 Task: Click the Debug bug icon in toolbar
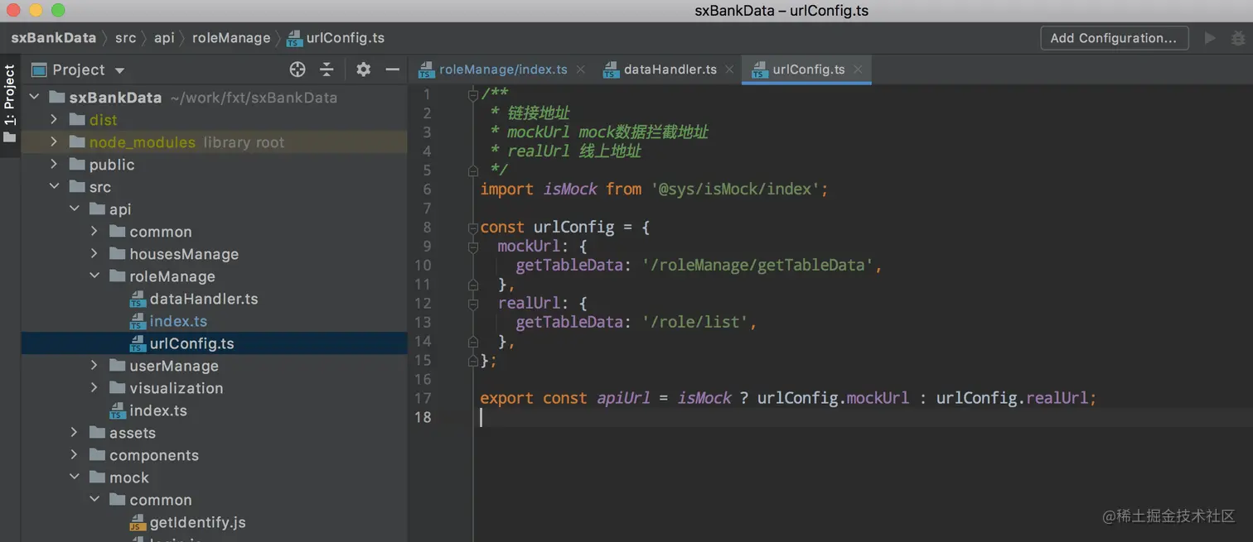(x=1238, y=38)
